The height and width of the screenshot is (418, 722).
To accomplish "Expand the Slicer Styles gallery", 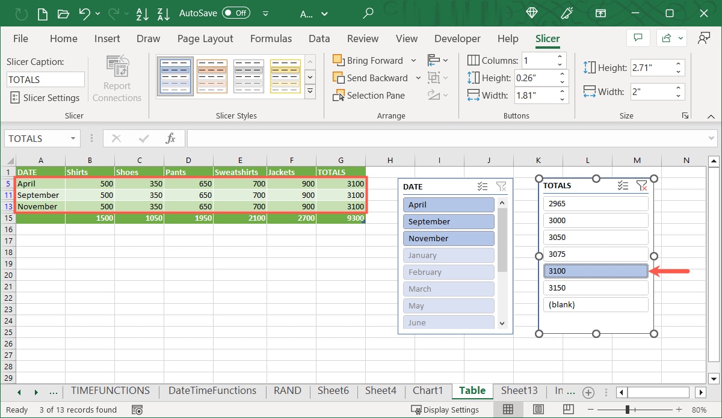I will point(310,91).
